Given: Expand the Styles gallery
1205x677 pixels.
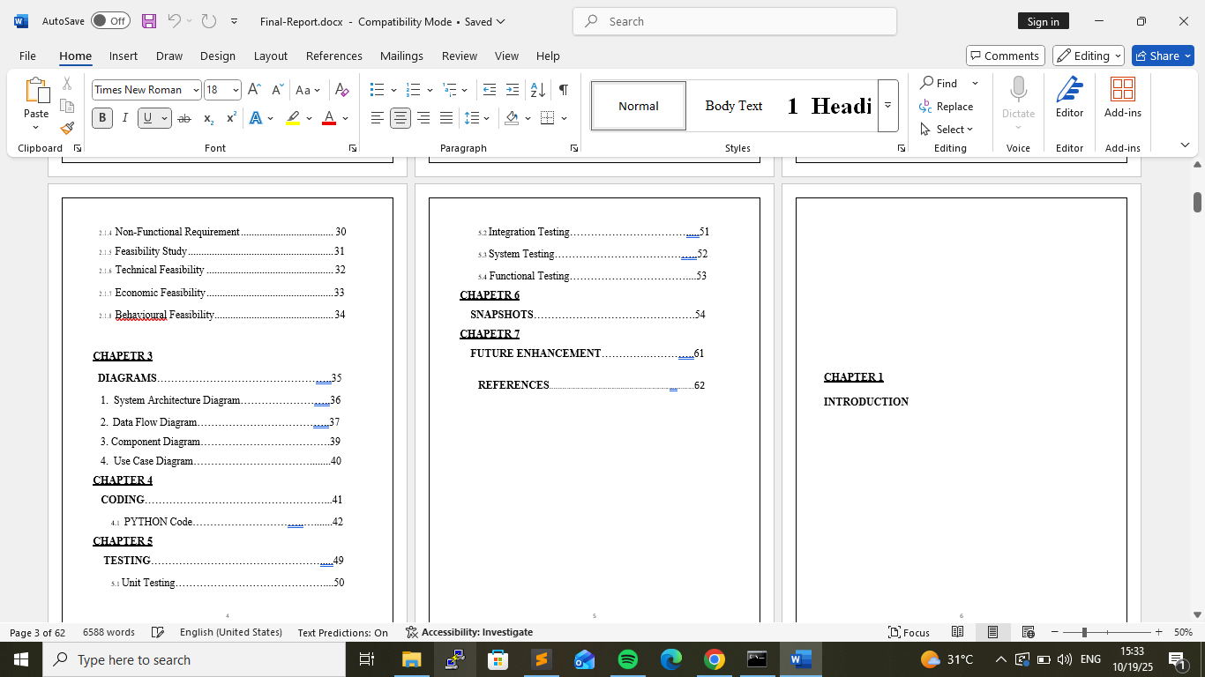Looking at the screenshot, I should (887, 106).
